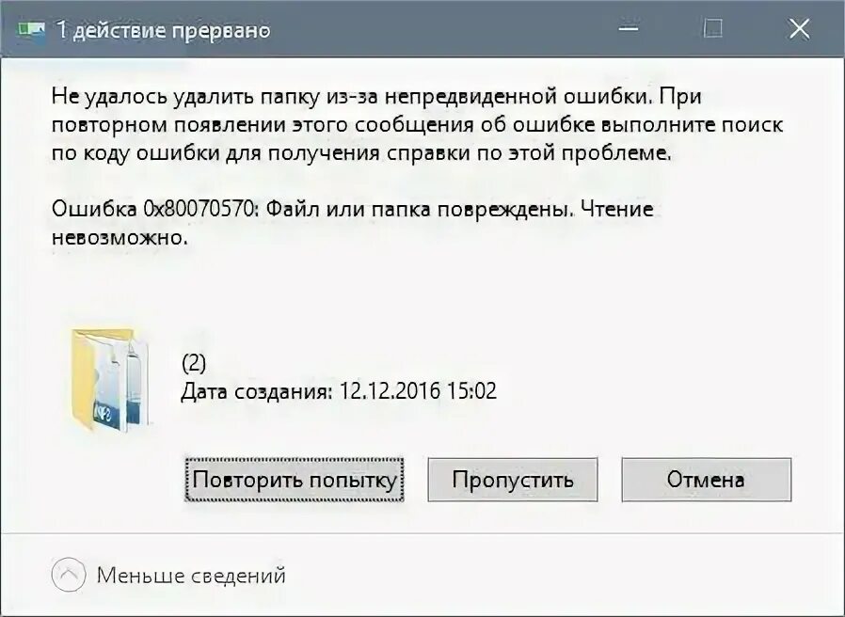Click the date value 12.12.2016 15:02
The width and height of the screenshot is (845, 617).
pos(418,390)
